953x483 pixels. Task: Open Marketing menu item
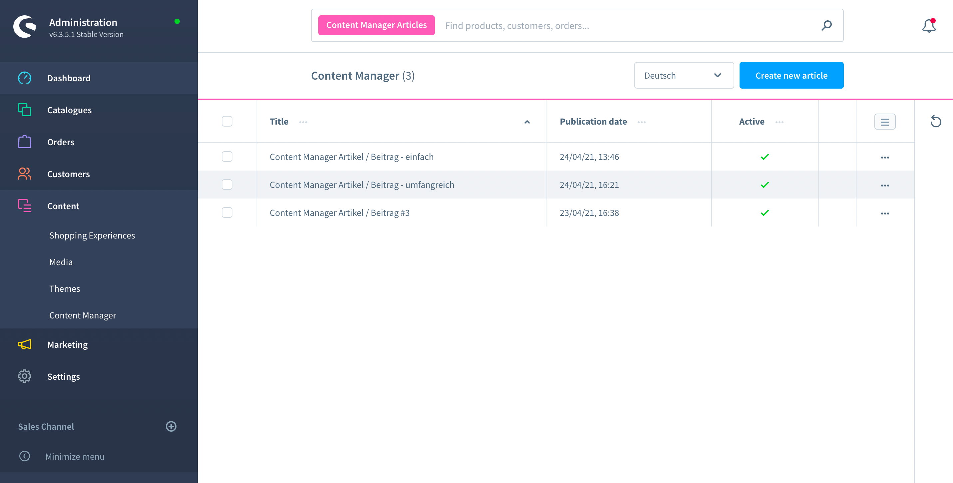(99, 344)
